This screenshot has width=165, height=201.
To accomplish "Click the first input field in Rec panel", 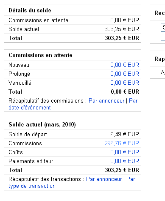I will 163,27.
